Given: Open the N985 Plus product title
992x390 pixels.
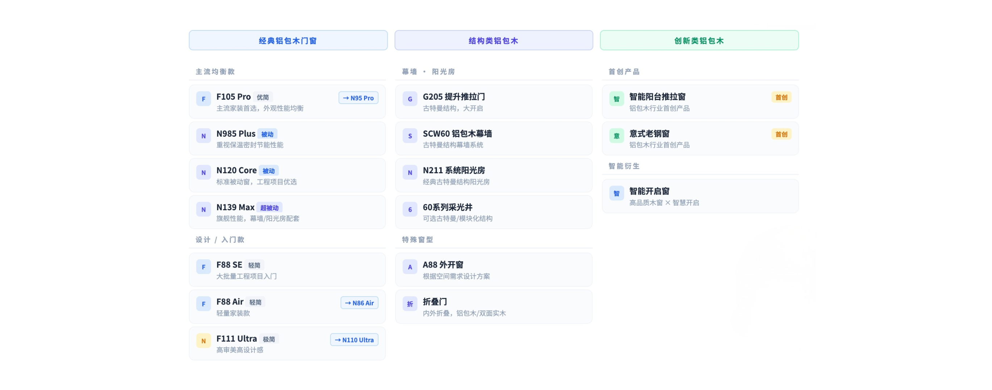Looking at the screenshot, I should [236, 134].
